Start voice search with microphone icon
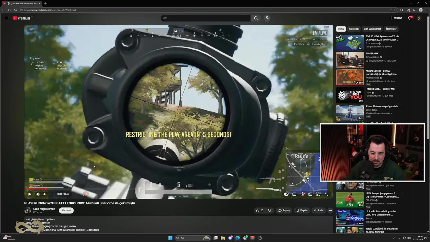Screen dimensions: 430x242 (267, 18)
